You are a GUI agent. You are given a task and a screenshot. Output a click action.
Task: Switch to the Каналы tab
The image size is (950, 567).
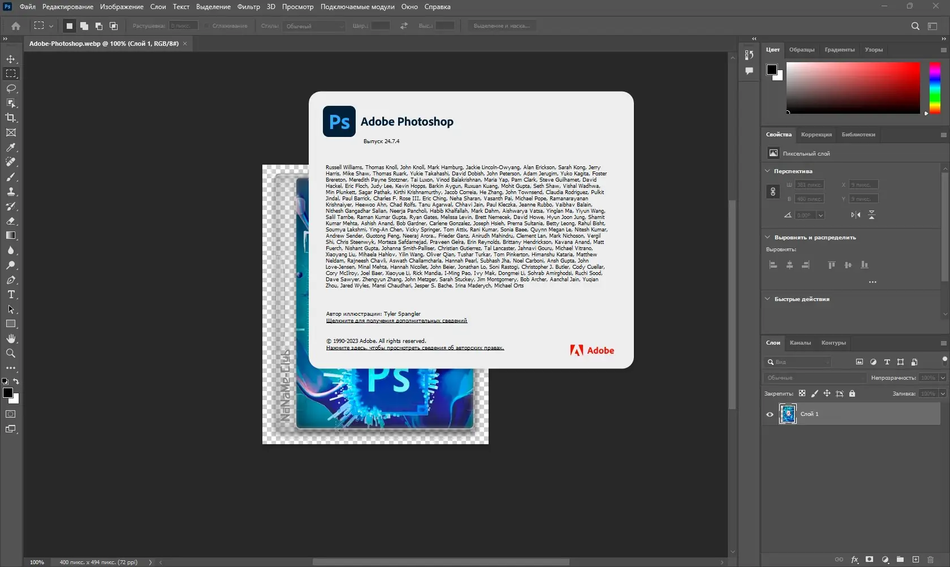click(800, 343)
